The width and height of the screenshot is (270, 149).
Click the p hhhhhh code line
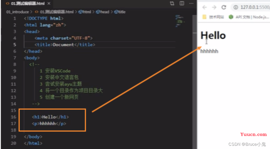[x=49, y=124]
